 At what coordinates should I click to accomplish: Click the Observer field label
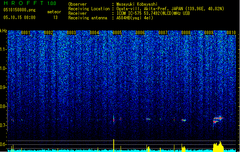coord(77,4)
